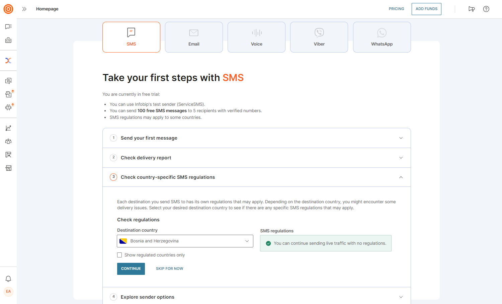This screenshot has width=502, height=304.
Task: Click 'SMS regulations may apply to some countries' bullet
Action: pyautogui.click(x=156, y=118)
